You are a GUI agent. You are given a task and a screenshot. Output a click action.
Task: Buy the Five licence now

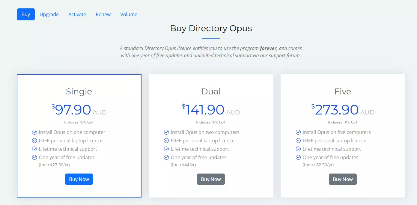tap(343, 179)
